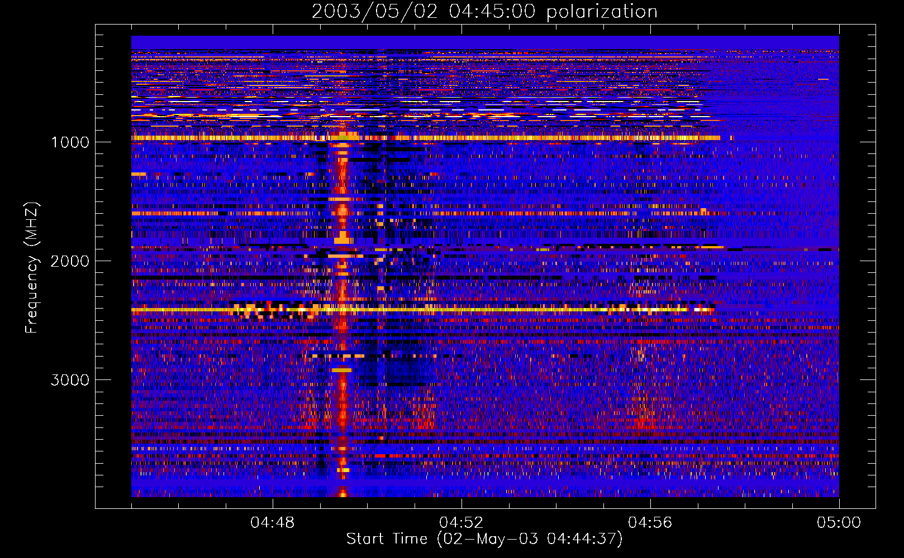
Task: Click the 2000 MHz frequency tick label
Action: (70, 261)
